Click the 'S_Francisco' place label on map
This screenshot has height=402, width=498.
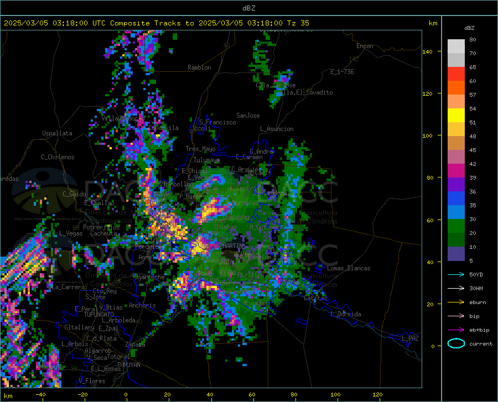pos(217,122)
